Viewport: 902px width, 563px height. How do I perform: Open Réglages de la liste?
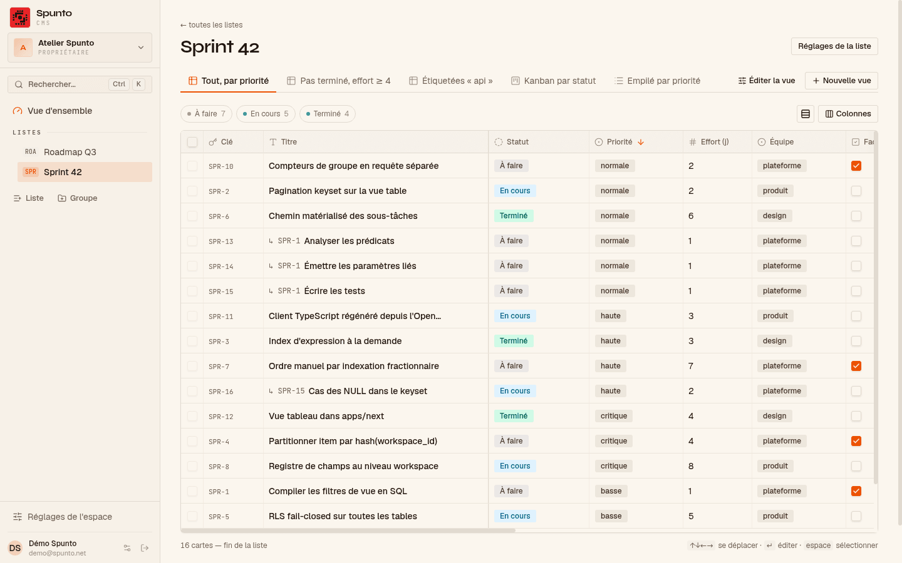834,46
